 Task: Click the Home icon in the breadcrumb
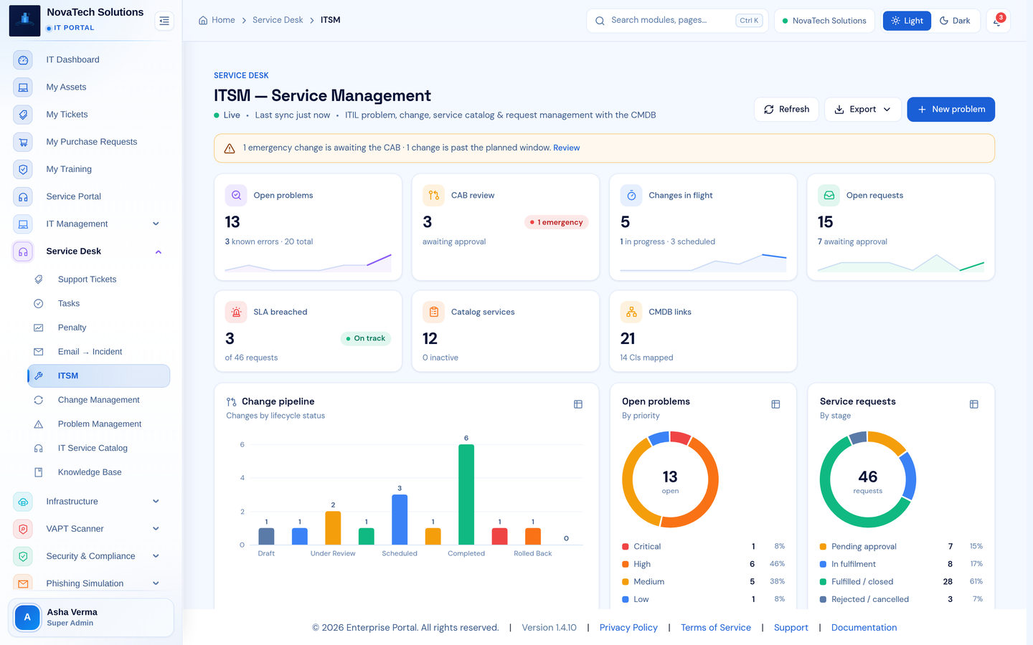click(x=203, y=20)
